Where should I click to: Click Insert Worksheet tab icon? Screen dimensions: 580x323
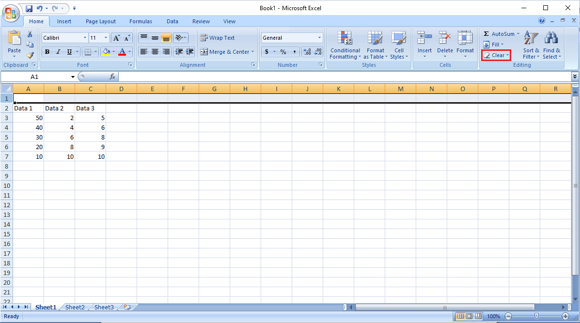tap(127, 307)
